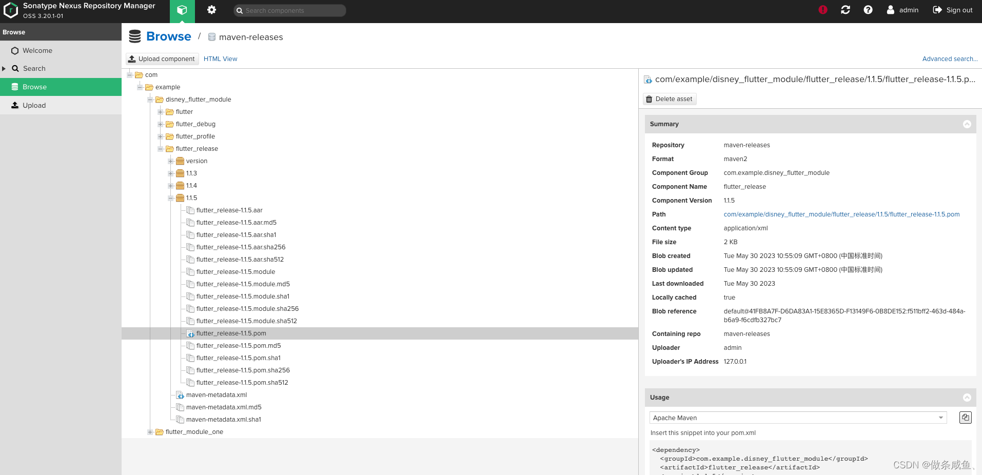
Task: Select flutter_release-1.1.5.pom.sha512
Action: (242, 383)
